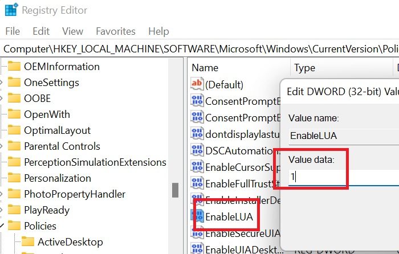
Task: Click the EnableFullTrustSt DWORD icon
Action: click(197, 183)
